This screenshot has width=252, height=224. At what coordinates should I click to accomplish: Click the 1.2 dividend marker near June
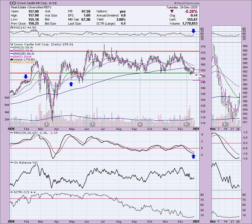point(92,125)
